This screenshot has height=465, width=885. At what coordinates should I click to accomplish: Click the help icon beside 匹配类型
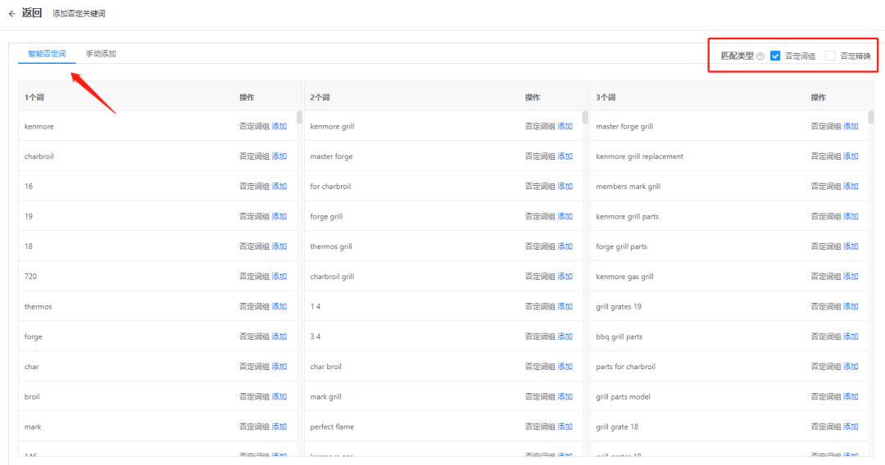pyautogui.click(x=760, y=56)
